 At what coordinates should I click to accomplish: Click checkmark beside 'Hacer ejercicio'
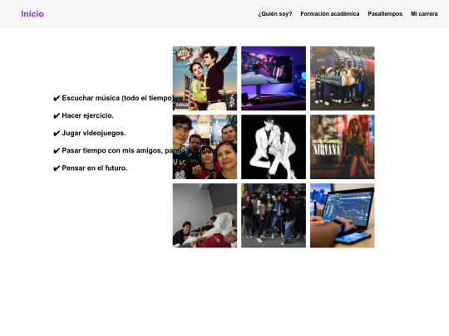pyautogui.click(x=57, y=115)
